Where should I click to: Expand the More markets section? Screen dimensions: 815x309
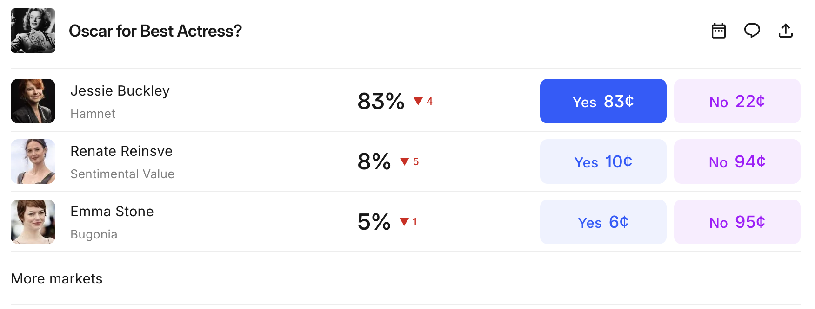[x=57, y=278]
